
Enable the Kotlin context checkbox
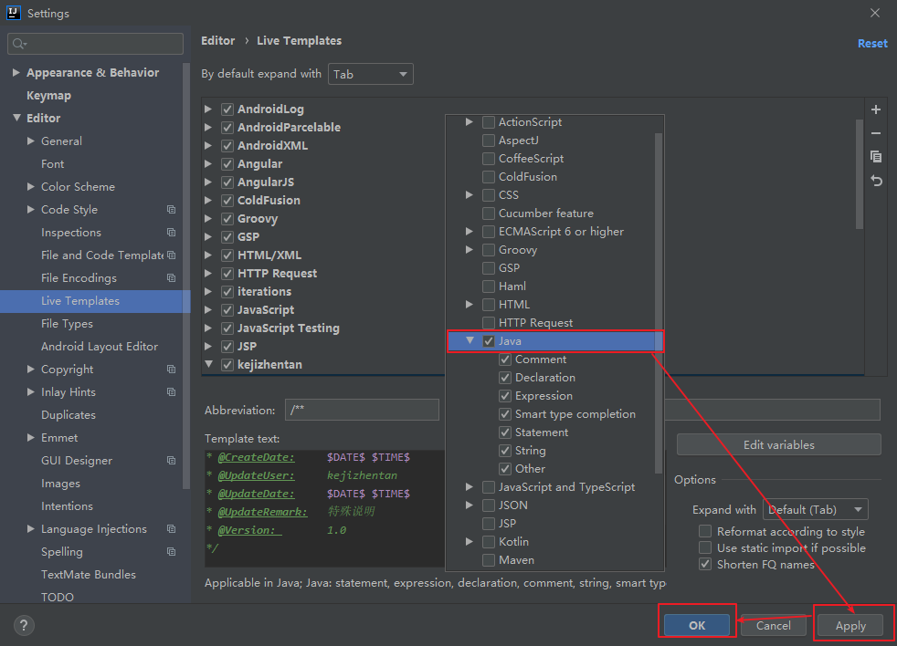pyautogui.click(x=489, y=542)
